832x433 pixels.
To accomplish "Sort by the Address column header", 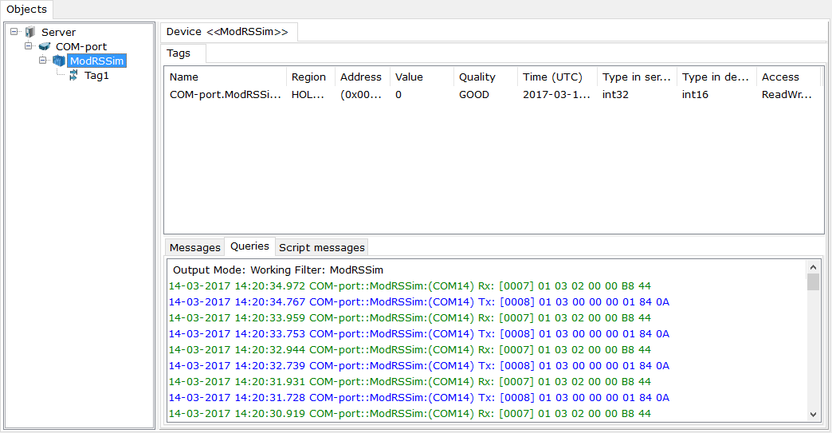I will [362, 77].
